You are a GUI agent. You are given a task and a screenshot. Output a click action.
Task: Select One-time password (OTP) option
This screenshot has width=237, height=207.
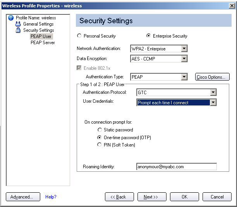click(x=99, y=138)
